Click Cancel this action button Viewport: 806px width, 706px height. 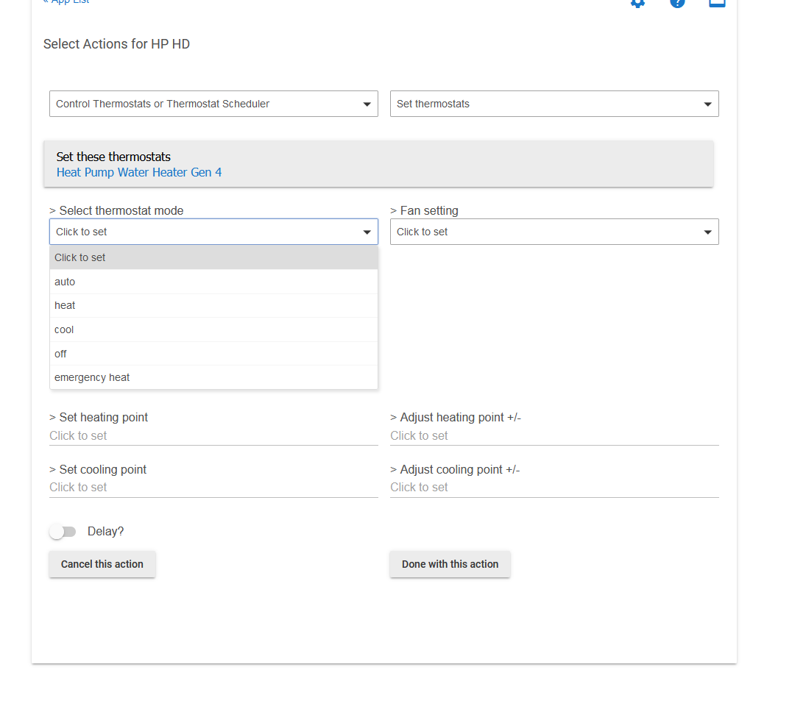(102, 564)
